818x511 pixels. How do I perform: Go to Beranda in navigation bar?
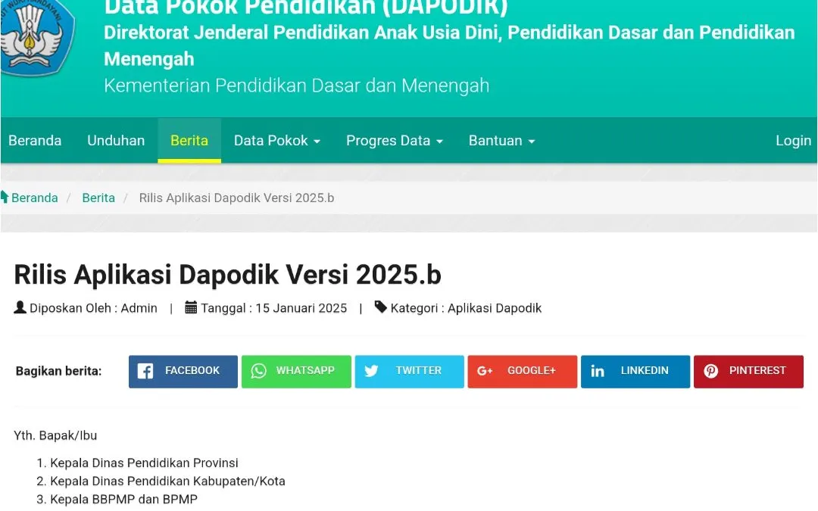pos(35,140)
